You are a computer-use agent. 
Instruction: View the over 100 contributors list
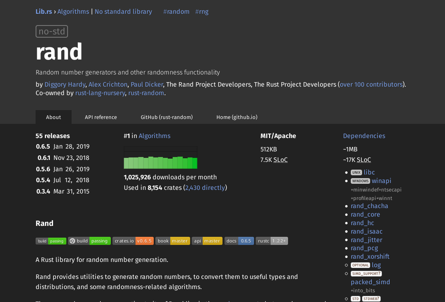click(371, 84)
